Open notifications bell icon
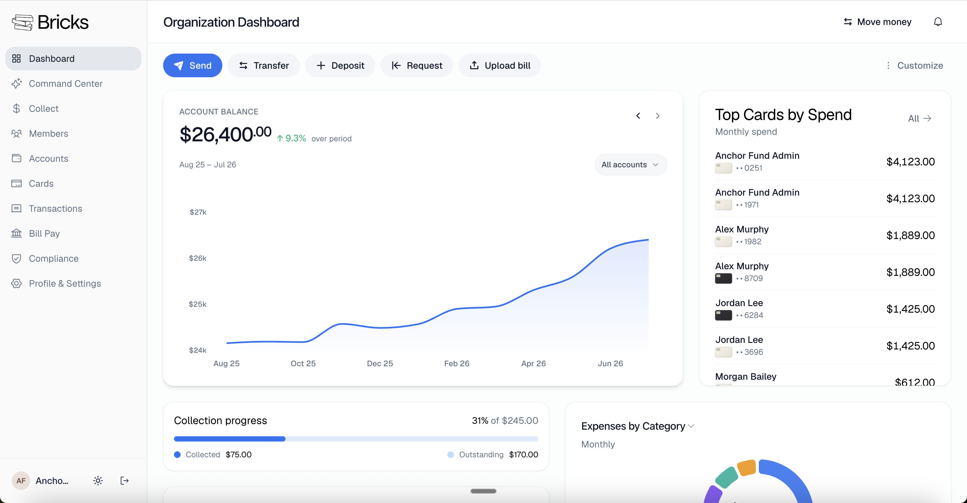This screenshot has height=503, width=967. 938,22
